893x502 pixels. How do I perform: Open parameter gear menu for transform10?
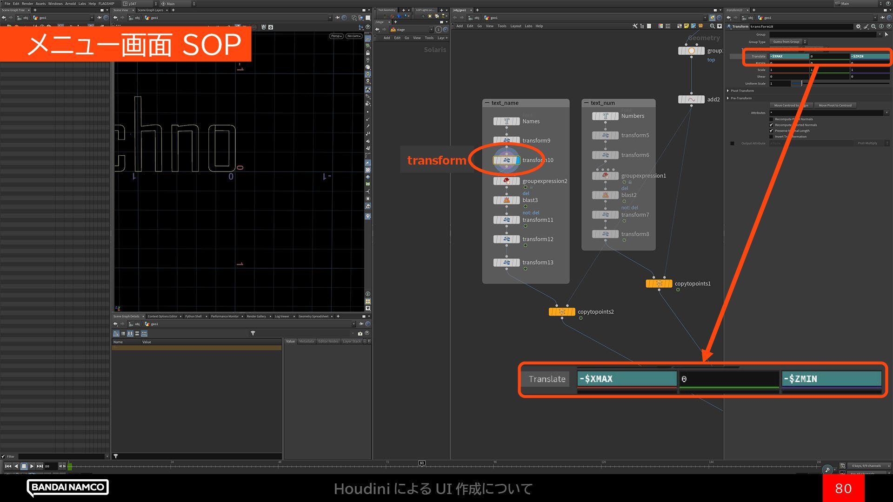click(x=858, y=26)
